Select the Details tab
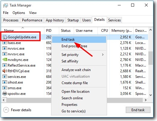This screenshot has height=121, width=157. tap(99, 20)
